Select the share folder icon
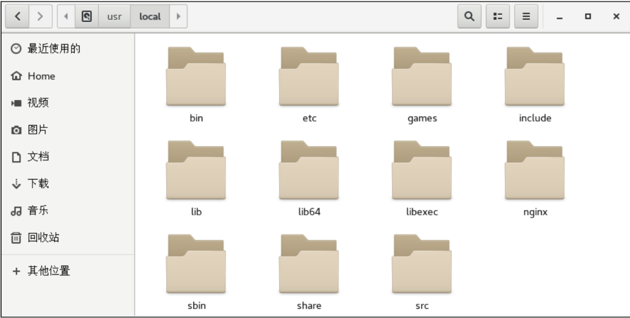The width and height of the screenshot is (630, 318). (x=309, y=264)
